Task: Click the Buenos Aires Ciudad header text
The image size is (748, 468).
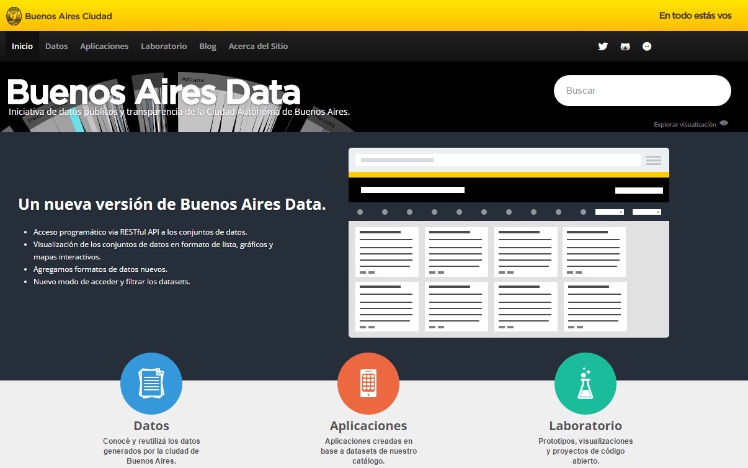Action: [x=68, y=16]
